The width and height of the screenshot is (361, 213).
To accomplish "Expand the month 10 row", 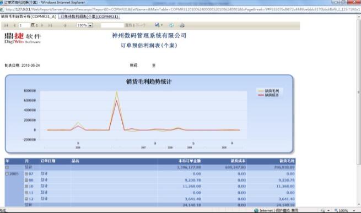I will pos(26,187).
